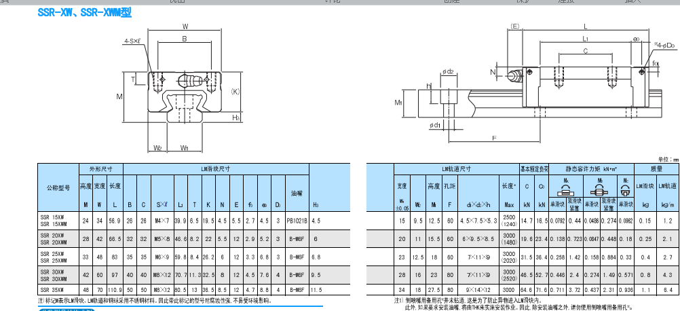Click the 4-S×ℓ label in cross-section drawing
This screenshot has height=311, width=680.
point(133,41)
